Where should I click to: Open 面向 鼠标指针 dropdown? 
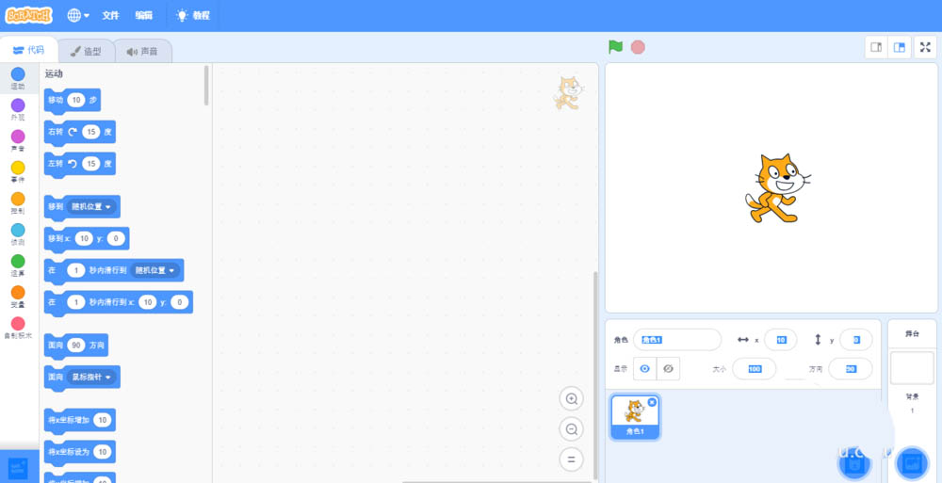[91, 378]
